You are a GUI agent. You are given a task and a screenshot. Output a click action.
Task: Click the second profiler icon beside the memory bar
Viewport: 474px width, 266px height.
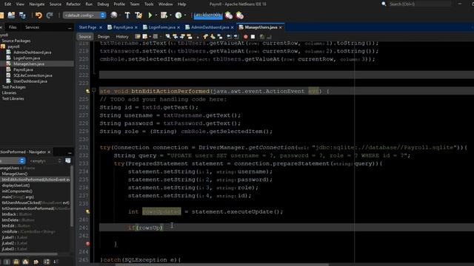pos(240,16)
